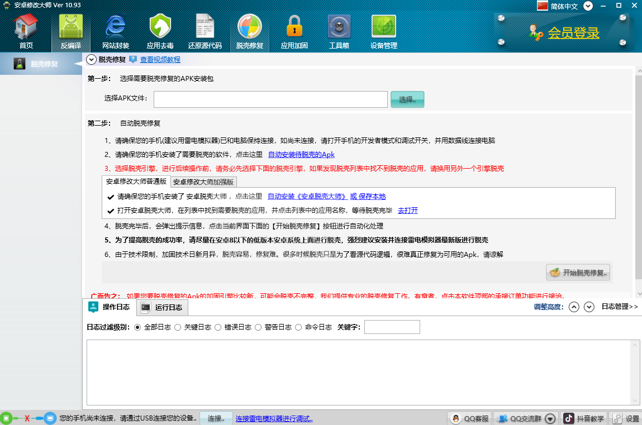Open the 查看视频教程 link
Viewport: 642px width, 425px height.
coord(160,60)
